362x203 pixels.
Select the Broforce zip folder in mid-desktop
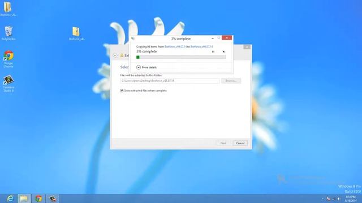tap(76, 34)
